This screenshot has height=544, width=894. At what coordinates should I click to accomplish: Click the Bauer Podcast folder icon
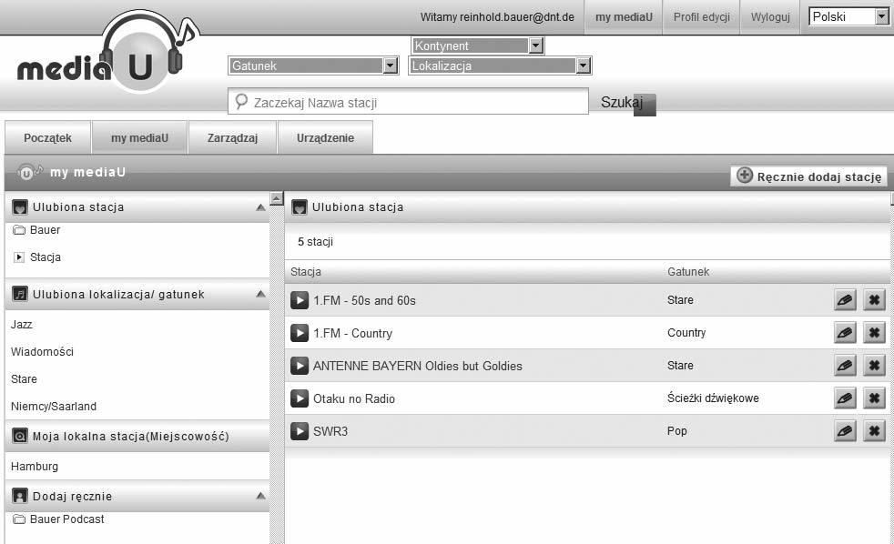coord(19,519)
